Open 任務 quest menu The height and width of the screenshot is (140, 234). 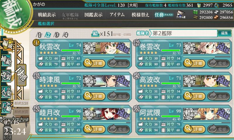point(164,15)
